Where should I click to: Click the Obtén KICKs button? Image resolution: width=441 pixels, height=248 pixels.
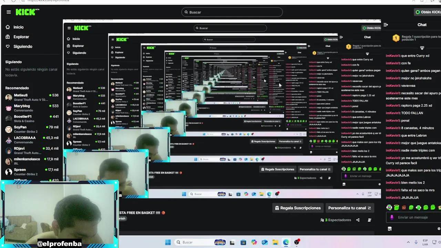tap(428, 12)
